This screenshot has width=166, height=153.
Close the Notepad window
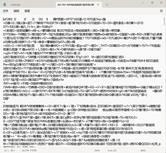coord(161,2)
